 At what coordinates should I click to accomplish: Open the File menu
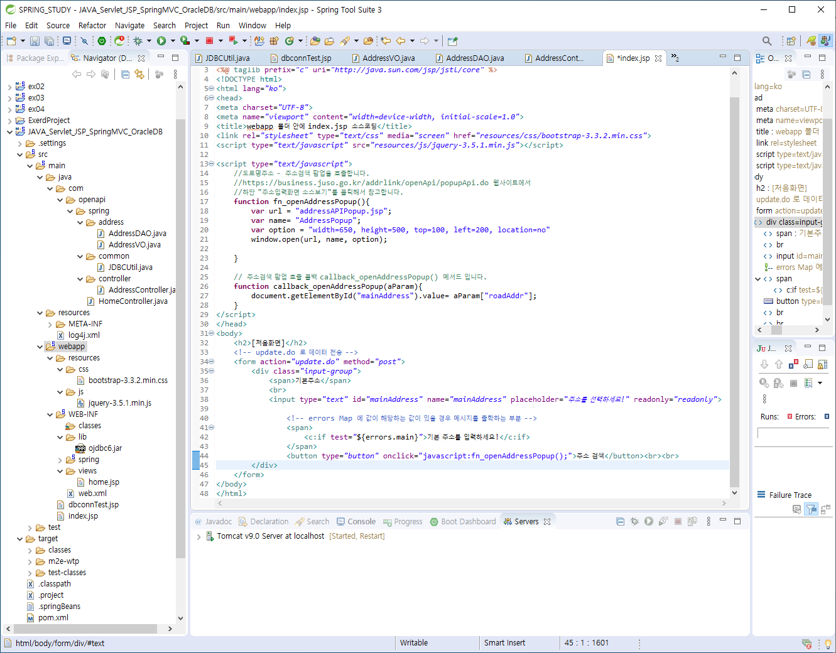coord(11,25)
